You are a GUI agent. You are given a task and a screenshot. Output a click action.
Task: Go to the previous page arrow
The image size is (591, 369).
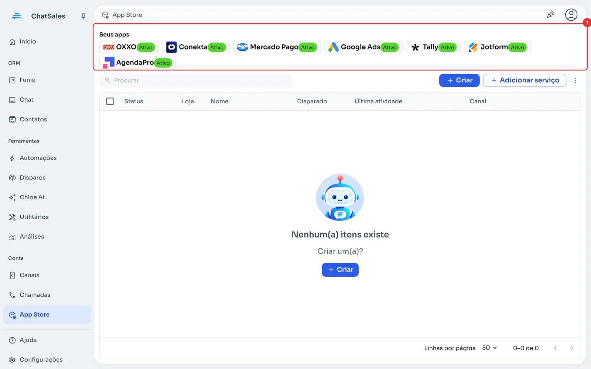(555, 348)
